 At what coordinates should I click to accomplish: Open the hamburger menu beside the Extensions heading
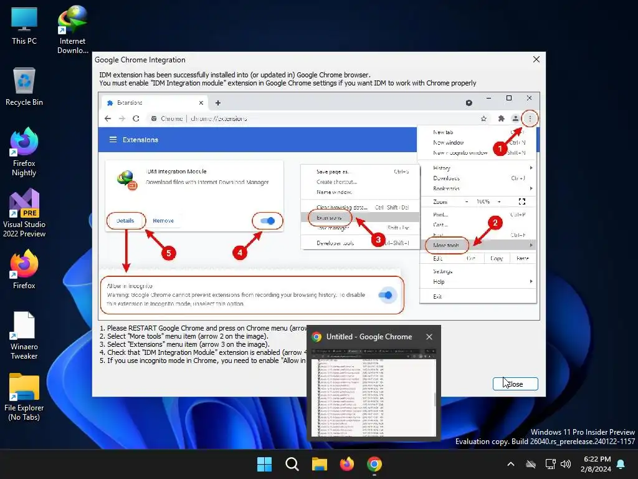(113, 139)
